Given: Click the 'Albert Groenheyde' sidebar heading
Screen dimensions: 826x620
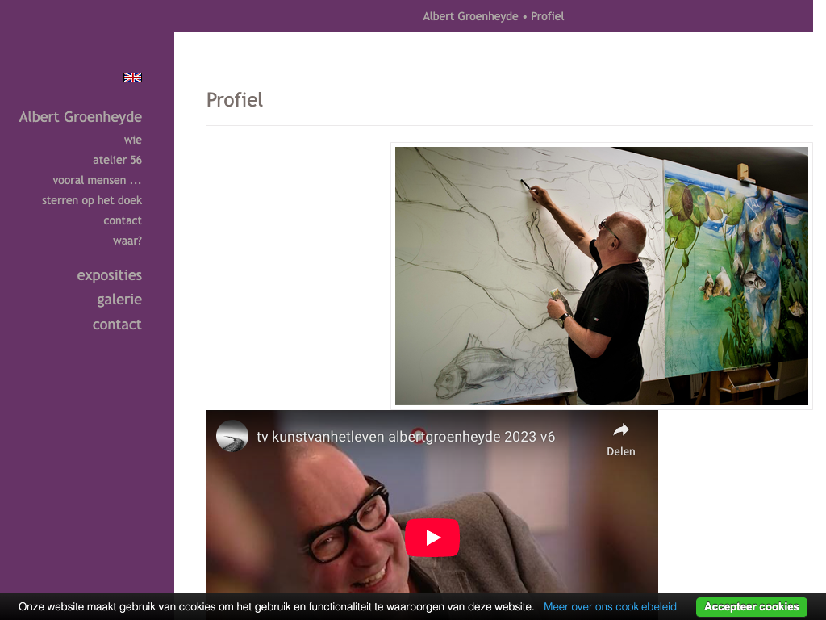Looking at the screenshot, I should [x=80, y=116].
